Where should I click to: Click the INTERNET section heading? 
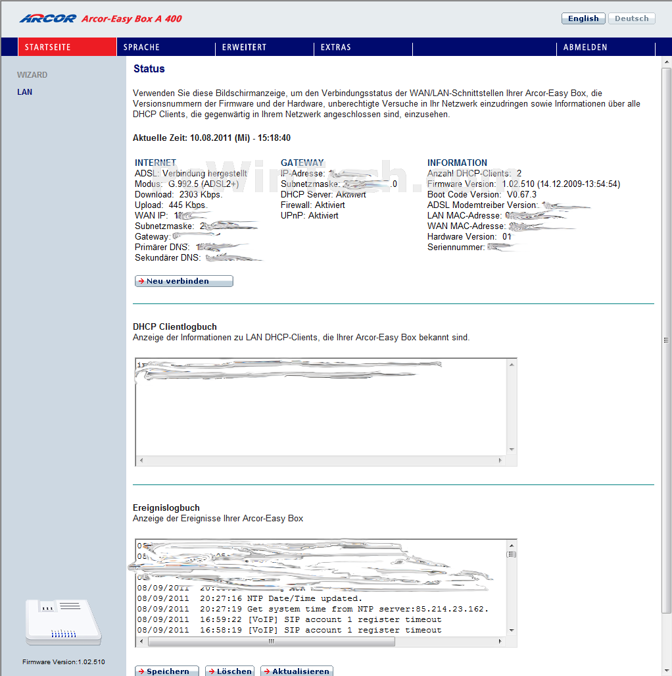click(156, 163)
